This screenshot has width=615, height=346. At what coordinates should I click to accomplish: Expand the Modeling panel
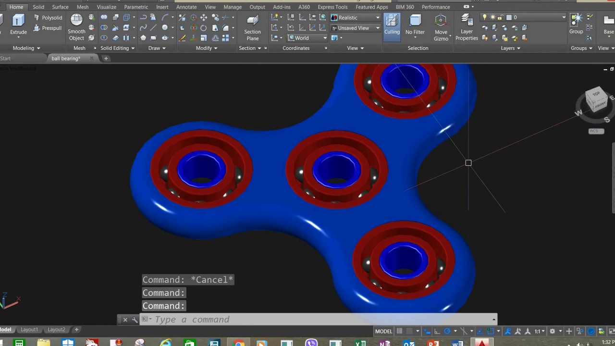coord(26,48)
